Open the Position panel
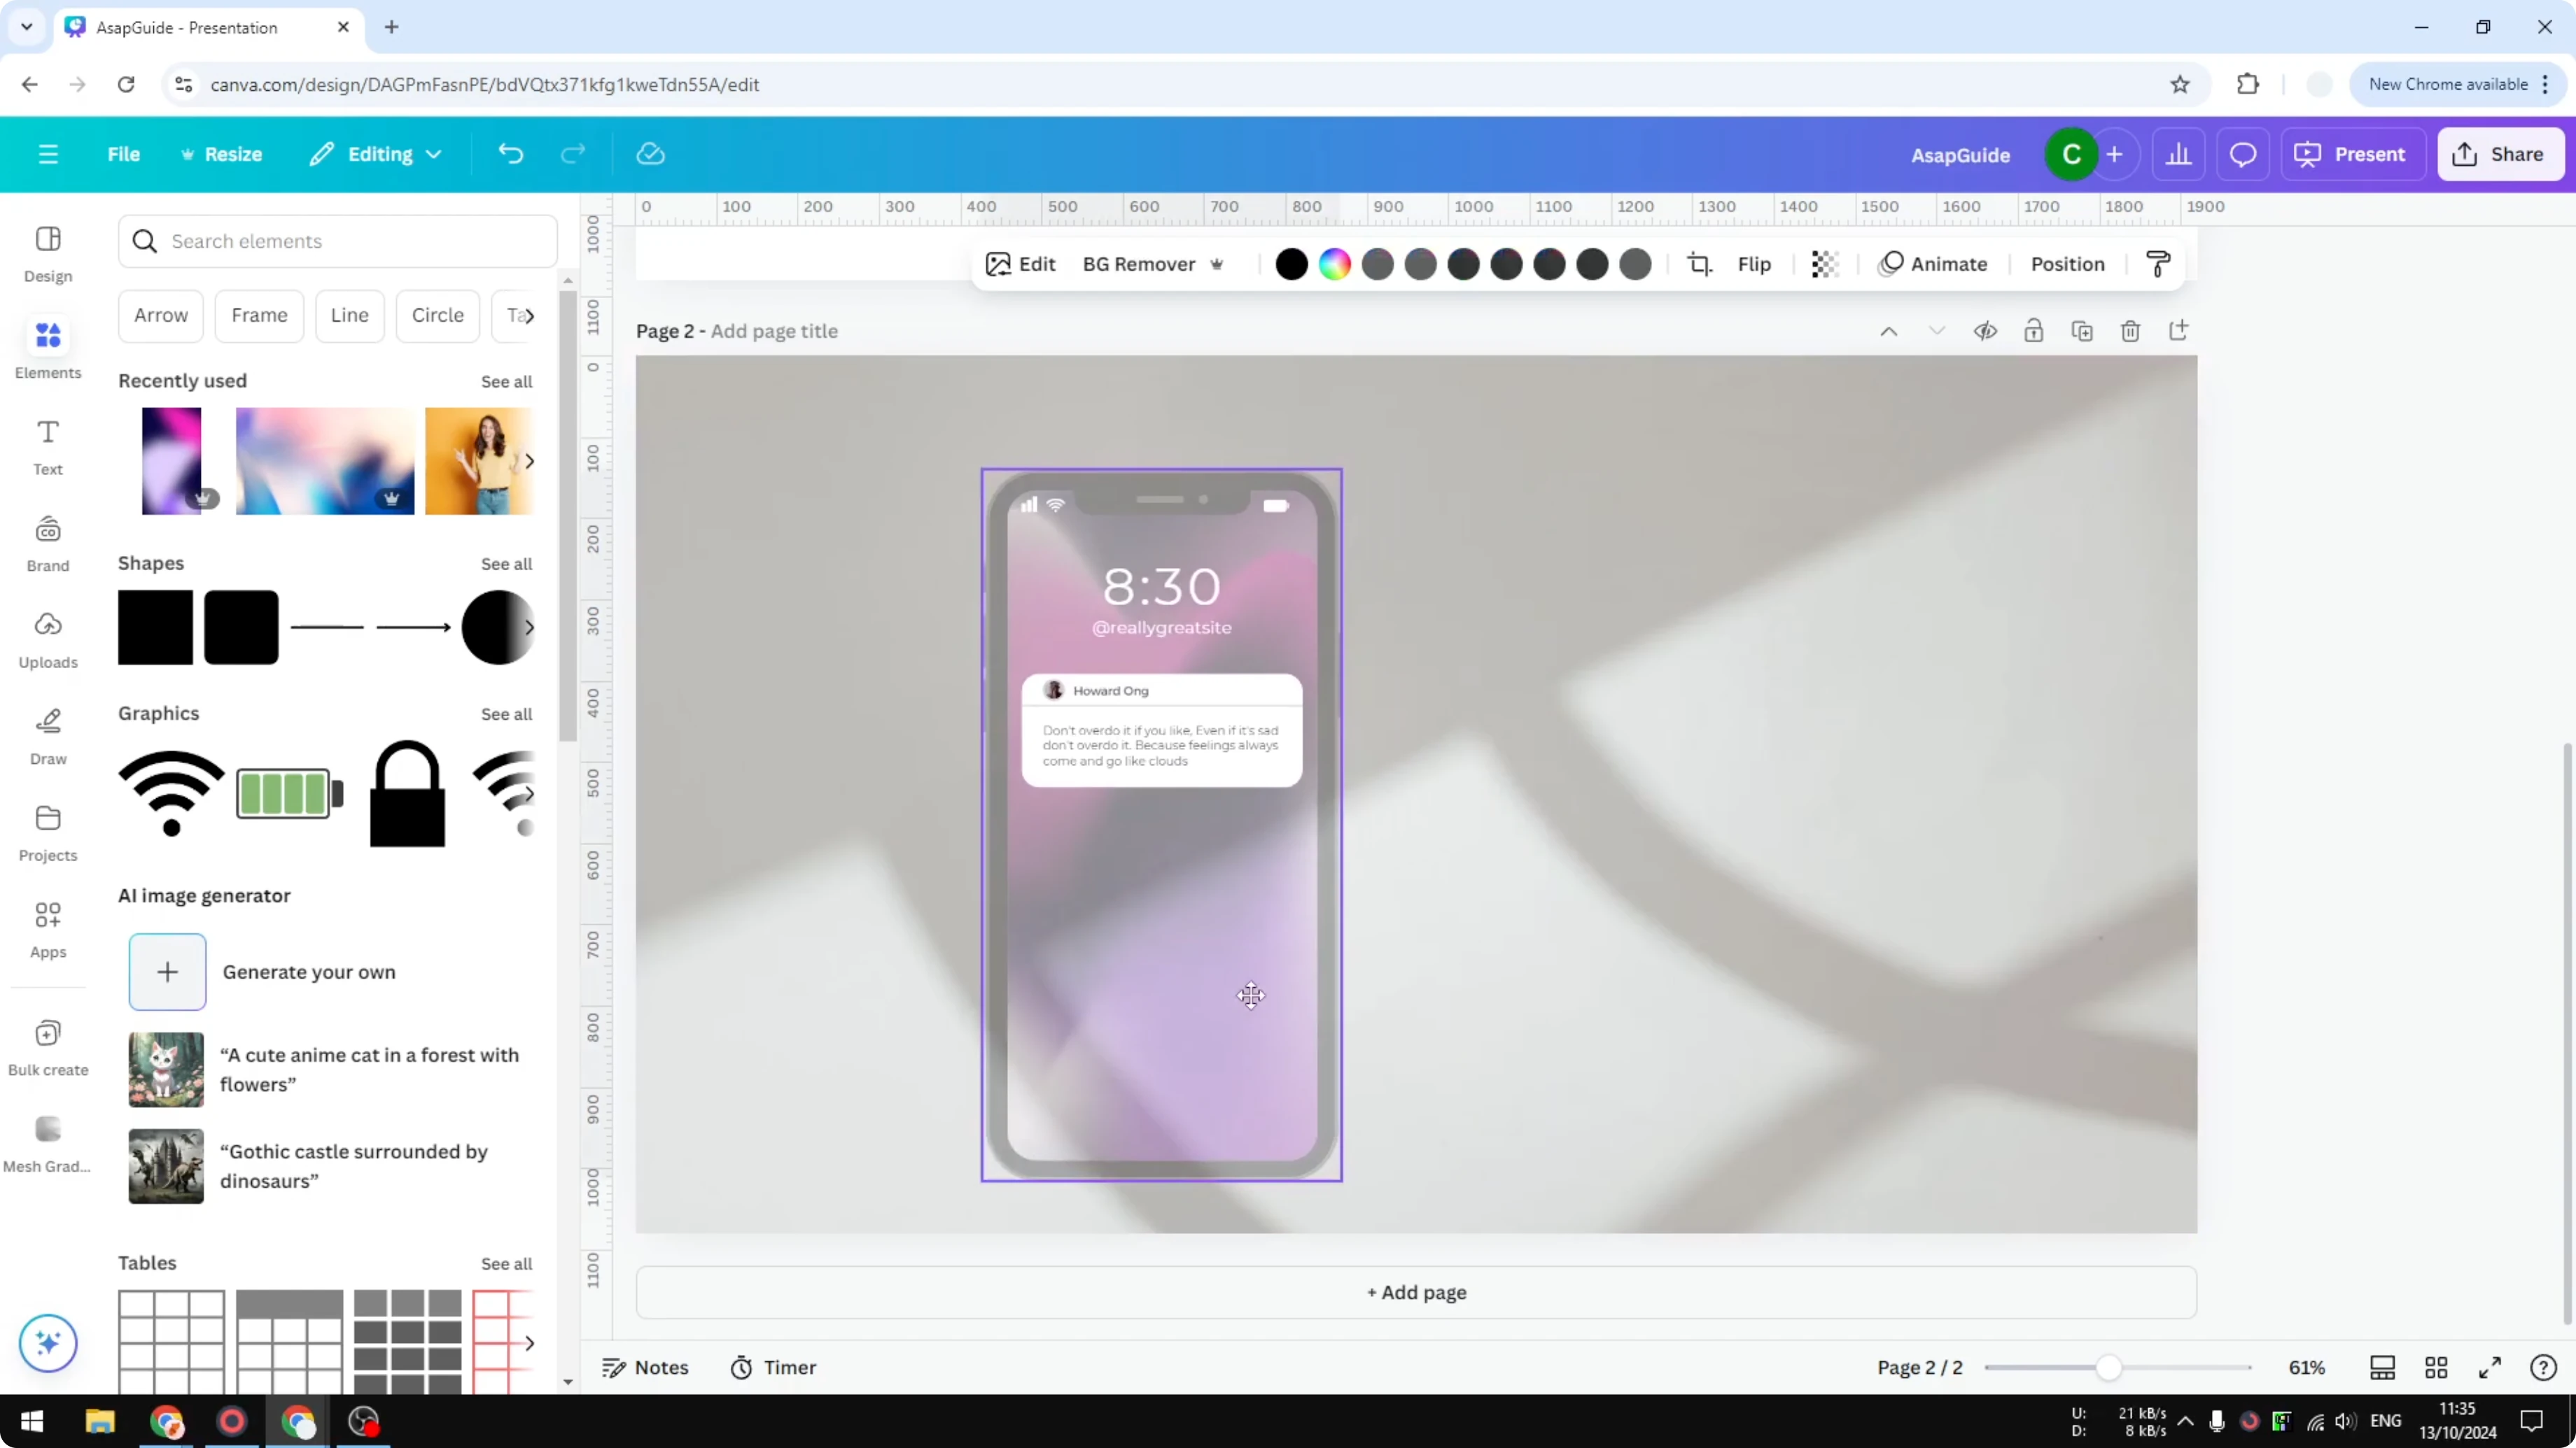Viewport: 2576px width, 1448px height. click(2067, 264)
